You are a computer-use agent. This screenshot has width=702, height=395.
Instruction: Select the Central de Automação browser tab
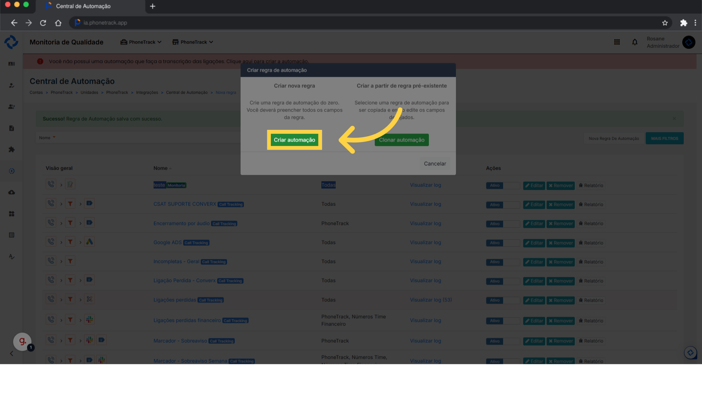[x=91, y=6]
